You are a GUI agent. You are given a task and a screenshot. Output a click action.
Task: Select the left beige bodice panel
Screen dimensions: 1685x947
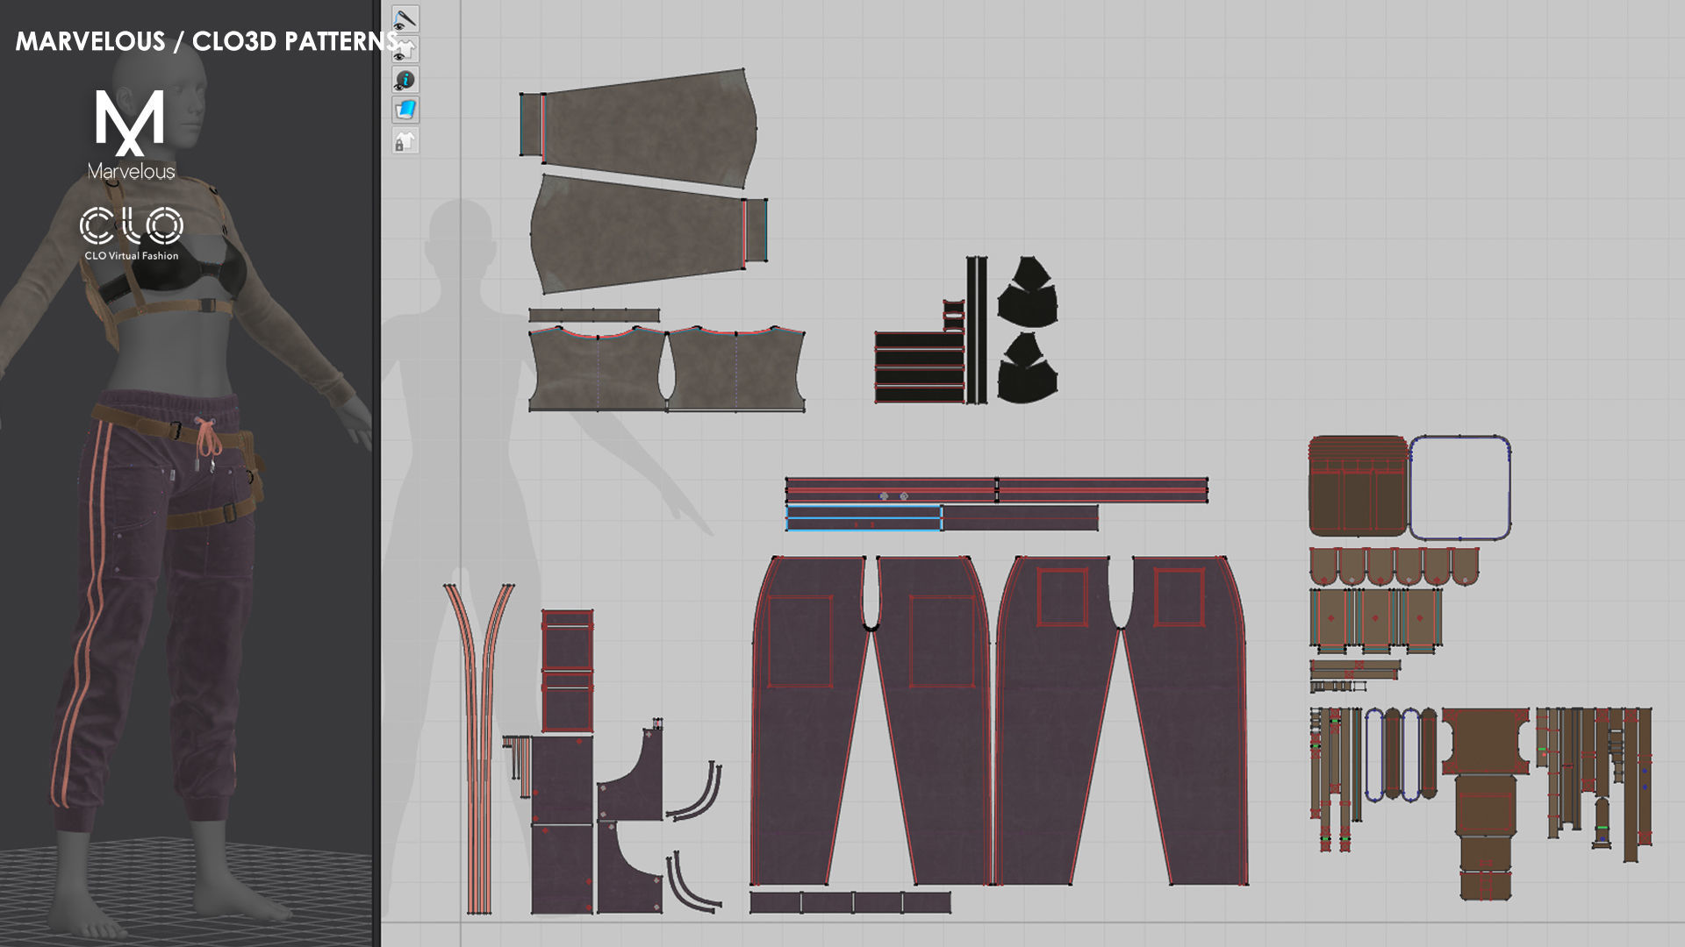[599, 368]
